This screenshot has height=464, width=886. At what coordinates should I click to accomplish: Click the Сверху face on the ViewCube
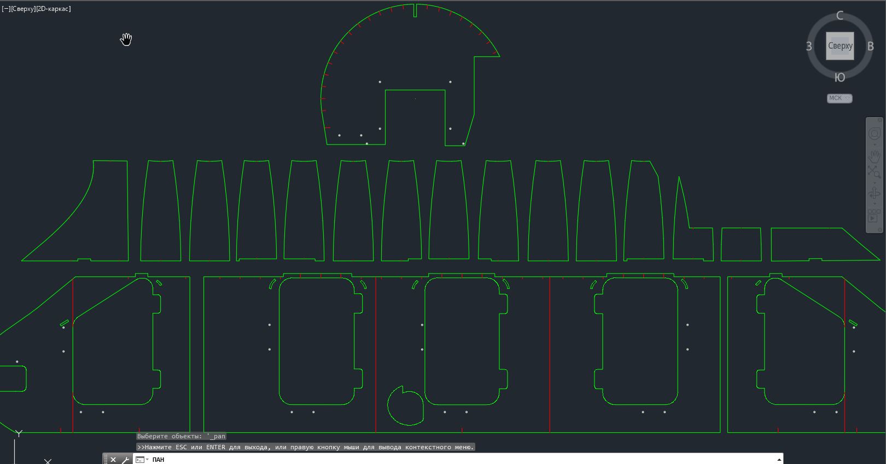click(840, 46)
